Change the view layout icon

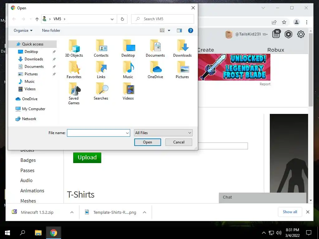click(162, 30)
